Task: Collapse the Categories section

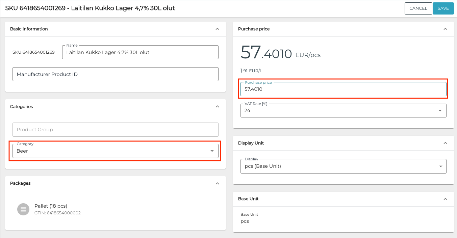Action: coord(217,107)
